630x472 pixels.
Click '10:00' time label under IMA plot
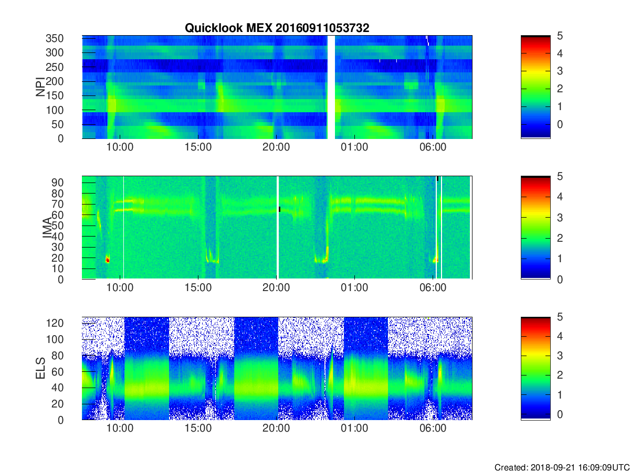point(120,288)
